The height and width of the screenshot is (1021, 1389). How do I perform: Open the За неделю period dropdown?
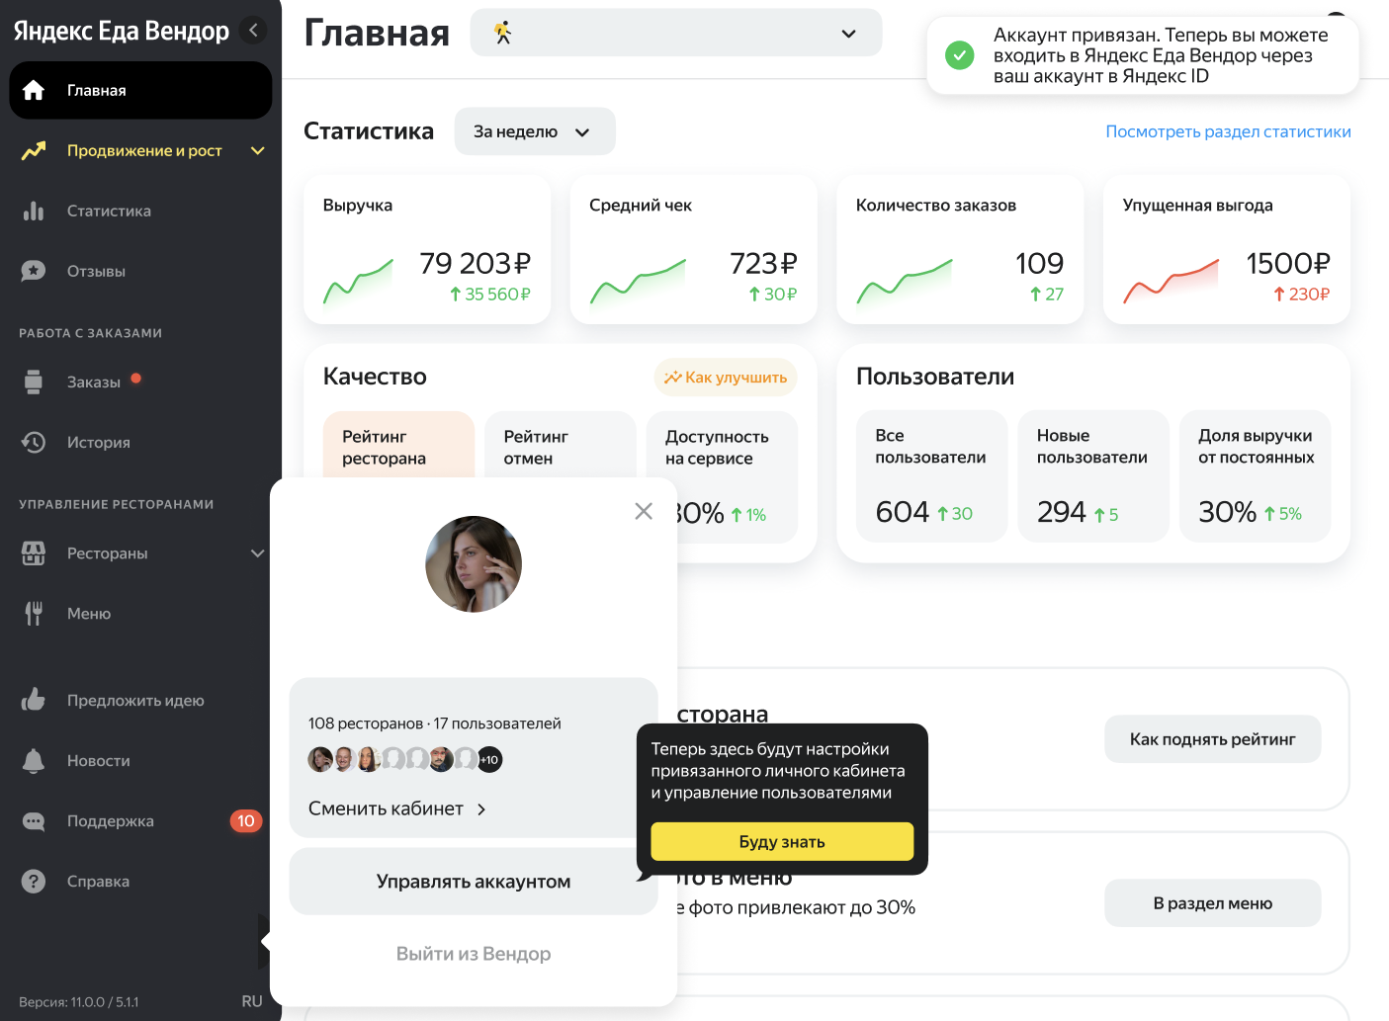[x=535, y=131]
